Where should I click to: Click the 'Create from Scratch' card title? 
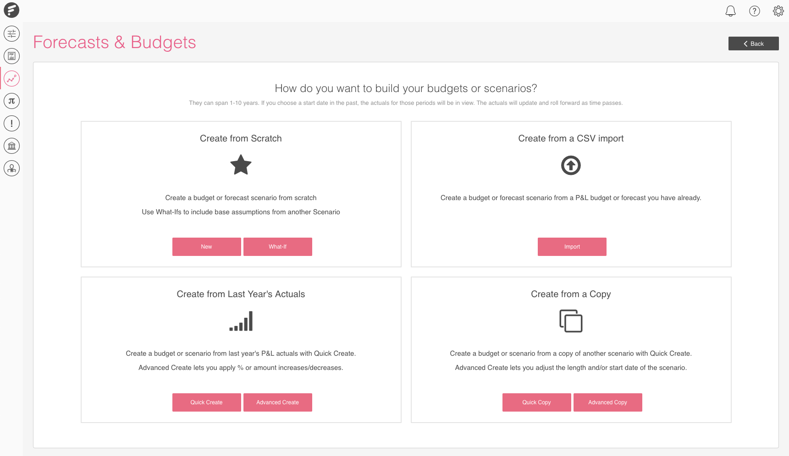(x=241, y=138)
